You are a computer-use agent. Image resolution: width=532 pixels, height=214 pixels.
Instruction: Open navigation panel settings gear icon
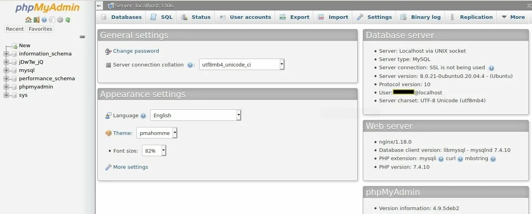[60, 20]
